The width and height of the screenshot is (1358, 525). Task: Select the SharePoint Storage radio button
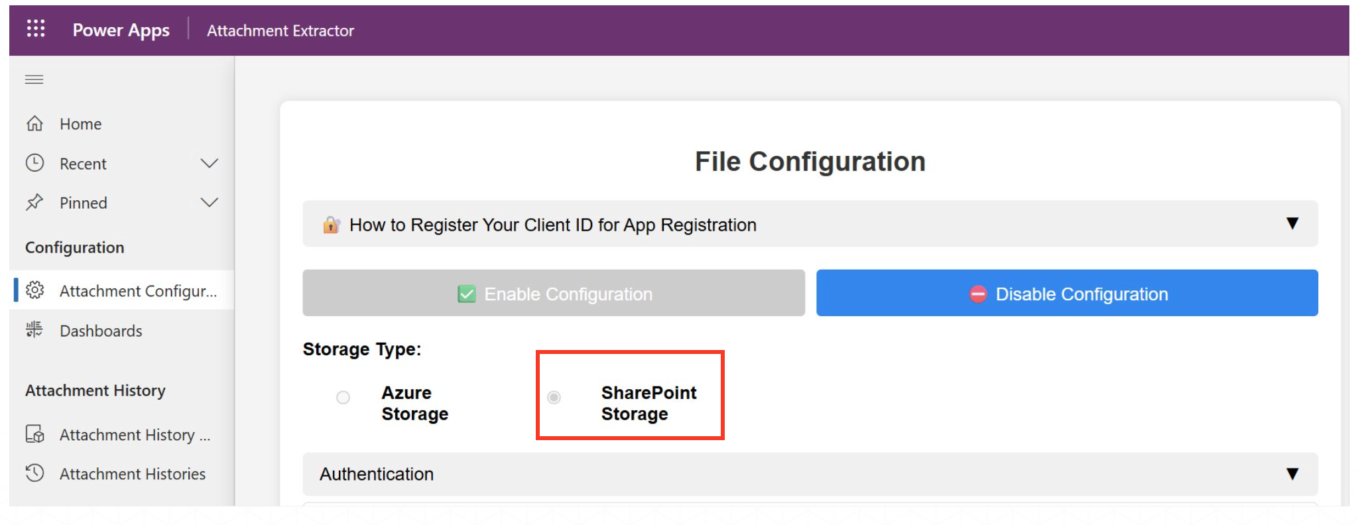coord(554,398)
